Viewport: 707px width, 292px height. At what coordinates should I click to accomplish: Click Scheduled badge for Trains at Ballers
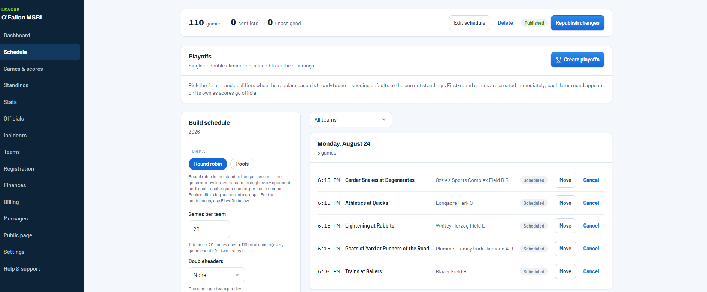coord(534,271)
